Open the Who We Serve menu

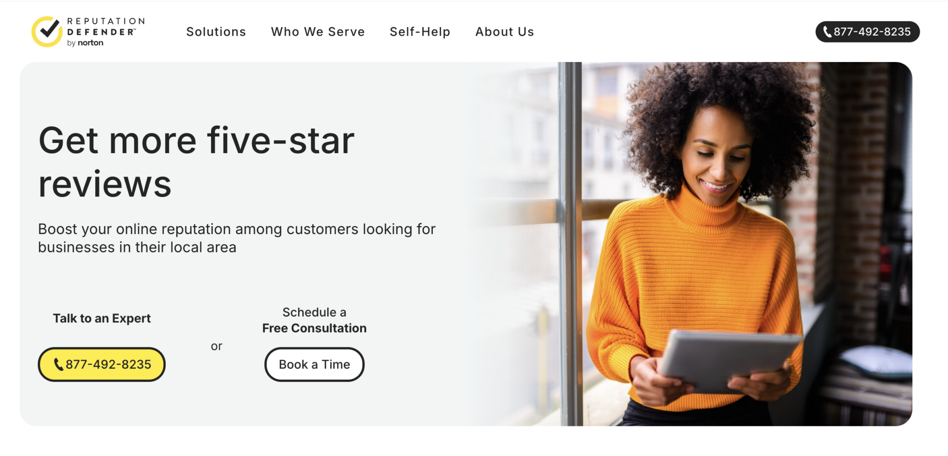[318, 32]
